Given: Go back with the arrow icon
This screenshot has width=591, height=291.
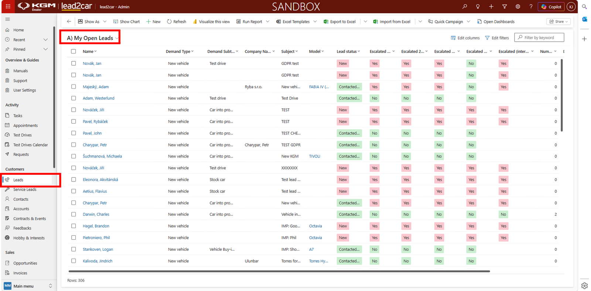Looking at the screenshot, I should 69,21.
